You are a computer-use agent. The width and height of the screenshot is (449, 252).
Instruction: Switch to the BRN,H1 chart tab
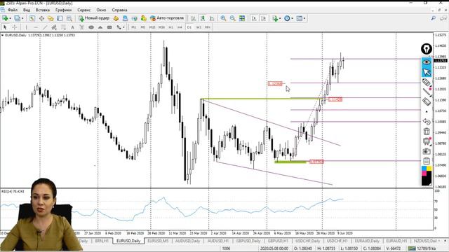102,241
